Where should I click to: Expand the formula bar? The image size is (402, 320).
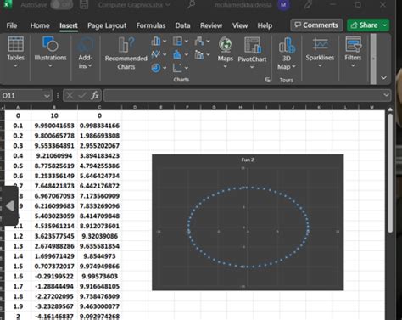coord(386,95)
